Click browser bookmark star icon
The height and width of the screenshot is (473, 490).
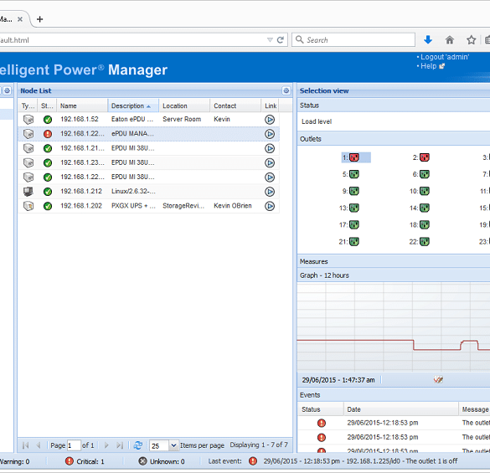471,39
